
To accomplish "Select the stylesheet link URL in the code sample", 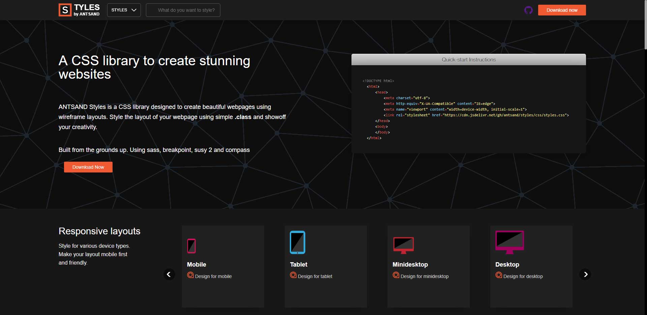I will (x=504, y=115).
